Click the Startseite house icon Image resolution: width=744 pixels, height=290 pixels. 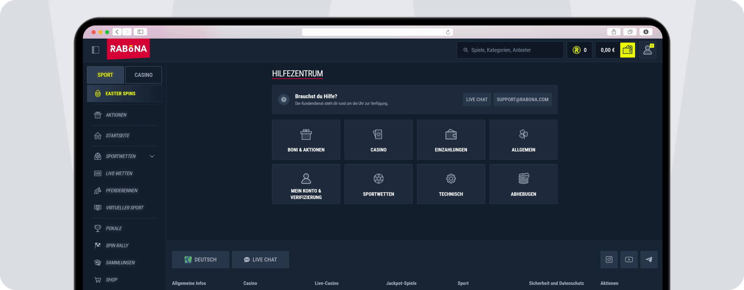98,136
